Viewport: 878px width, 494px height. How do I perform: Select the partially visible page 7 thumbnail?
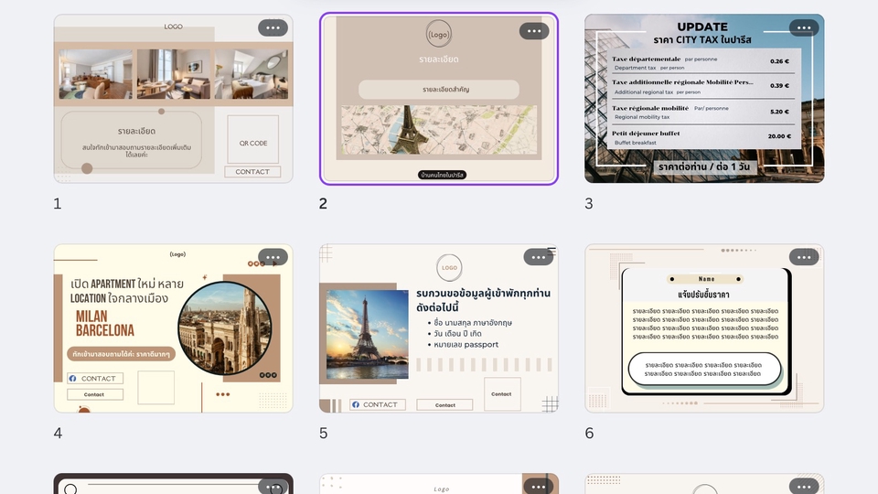tap(173, 484)
